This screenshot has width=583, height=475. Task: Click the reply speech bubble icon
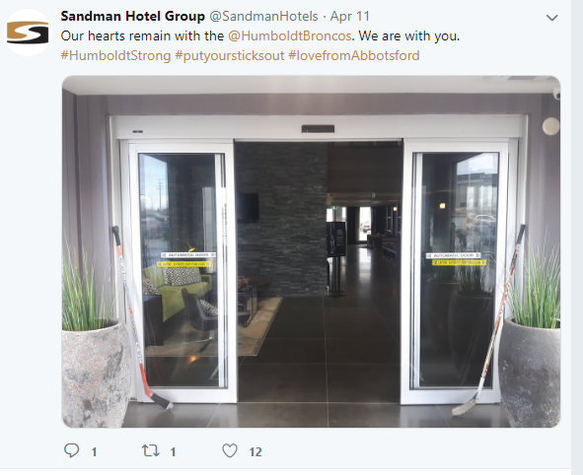(x=71, y=450)
